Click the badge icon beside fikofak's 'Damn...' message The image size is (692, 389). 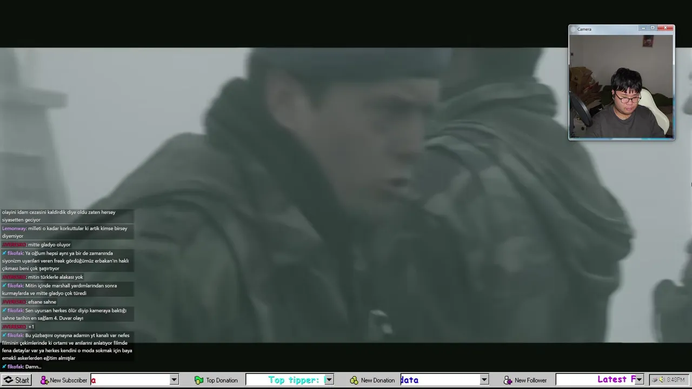[4, 367]
